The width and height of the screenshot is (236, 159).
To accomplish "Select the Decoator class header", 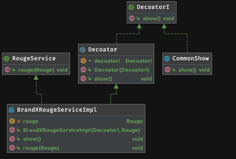I will (116, 50).
